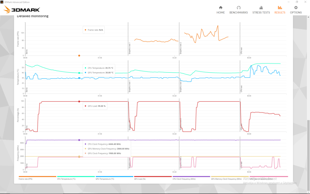Click 'GPU Clock Frequency: 1900.00 MHz' tooltip line

[103, 153]
